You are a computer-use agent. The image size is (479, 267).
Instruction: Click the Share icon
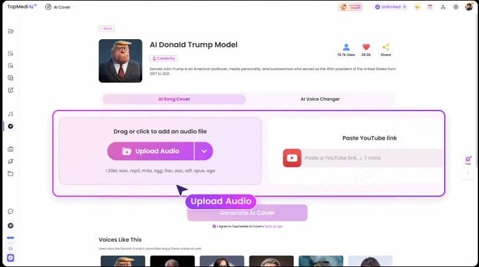(x=386, y=47)
